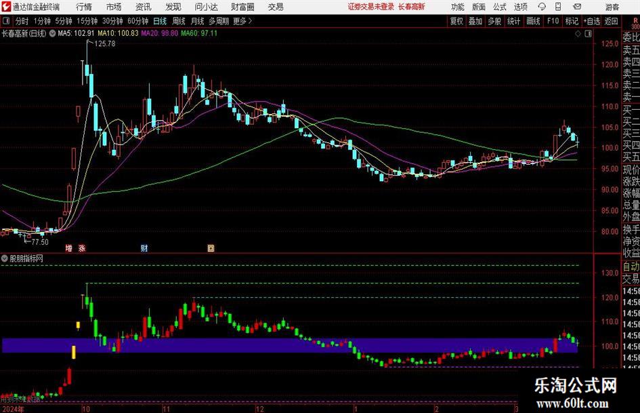This screenshot has width=640, height=413.
Task: Click the 复权 toolbar button
Action: pos(456,21)
